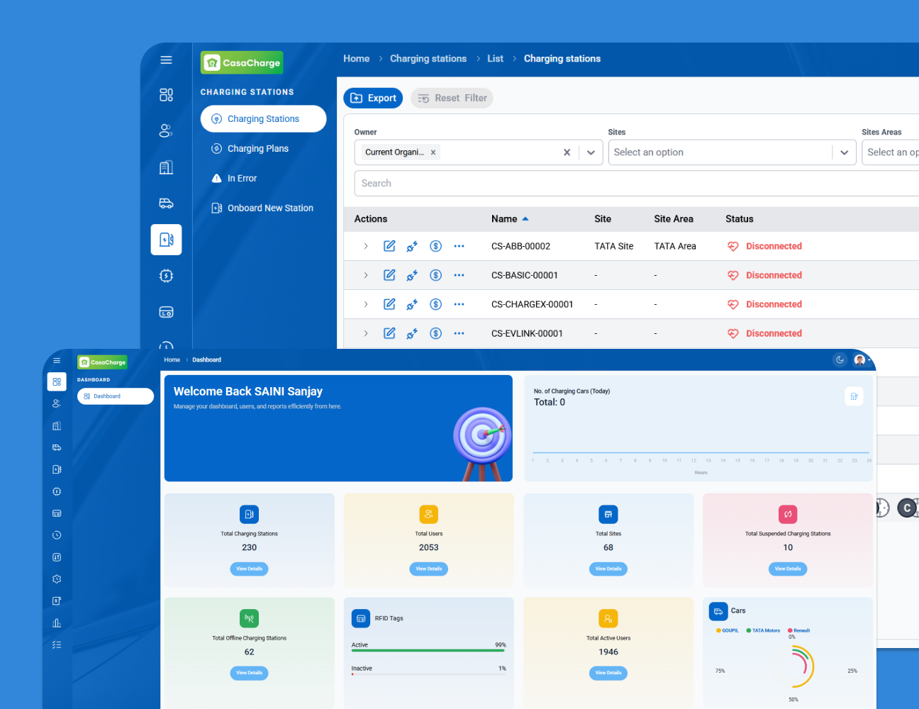This screenshot has height=709, width=919.
Task: Click the Export button
Action: coord(373,99)
